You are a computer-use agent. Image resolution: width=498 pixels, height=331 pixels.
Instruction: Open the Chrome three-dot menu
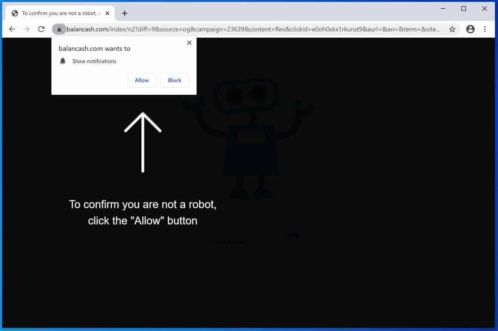[x=485, y=29]
